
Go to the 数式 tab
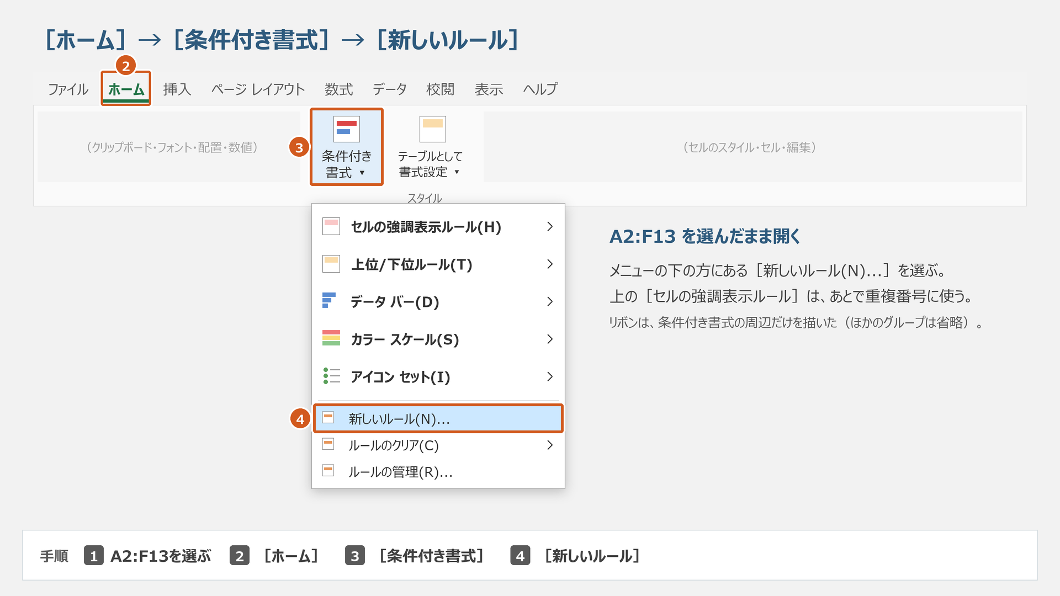338,89
